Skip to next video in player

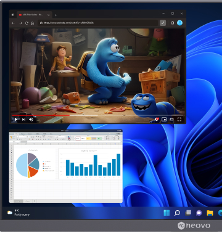[23, 120]
